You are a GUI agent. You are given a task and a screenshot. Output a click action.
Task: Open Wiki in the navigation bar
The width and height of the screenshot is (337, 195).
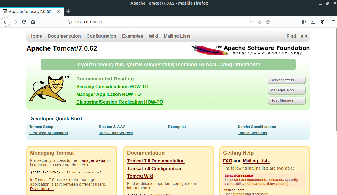153,36
